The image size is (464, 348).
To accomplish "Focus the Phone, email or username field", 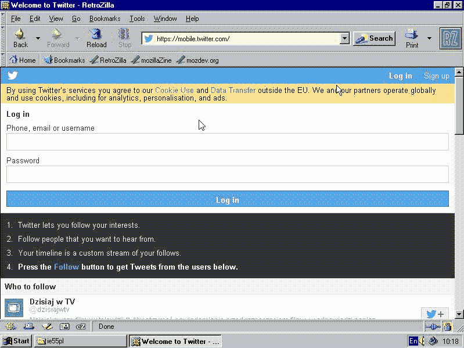I will tap(228, 141).
